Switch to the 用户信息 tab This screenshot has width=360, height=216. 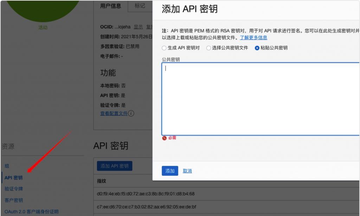point(111,6)
